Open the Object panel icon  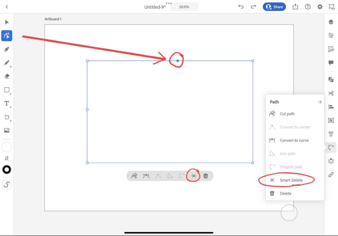click(331, 120)
